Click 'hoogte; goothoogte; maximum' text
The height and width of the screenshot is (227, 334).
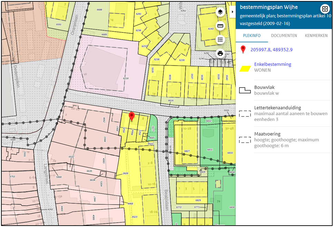pyautogui.click(x=286, y=140)
